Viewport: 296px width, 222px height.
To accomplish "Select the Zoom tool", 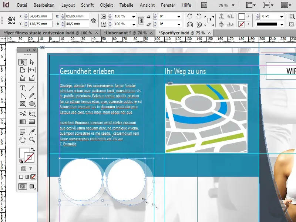I will (32, 140).
